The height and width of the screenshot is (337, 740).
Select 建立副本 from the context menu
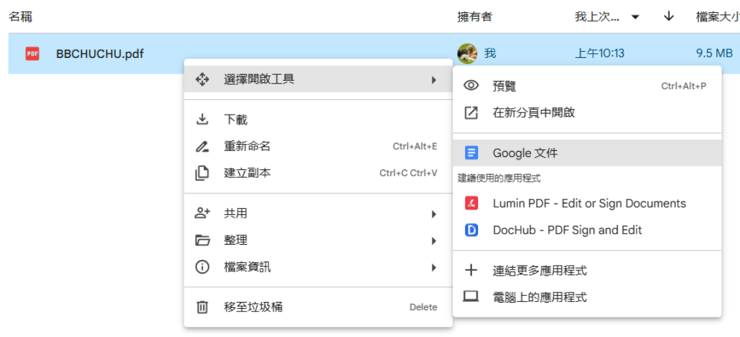pos(247,173)
